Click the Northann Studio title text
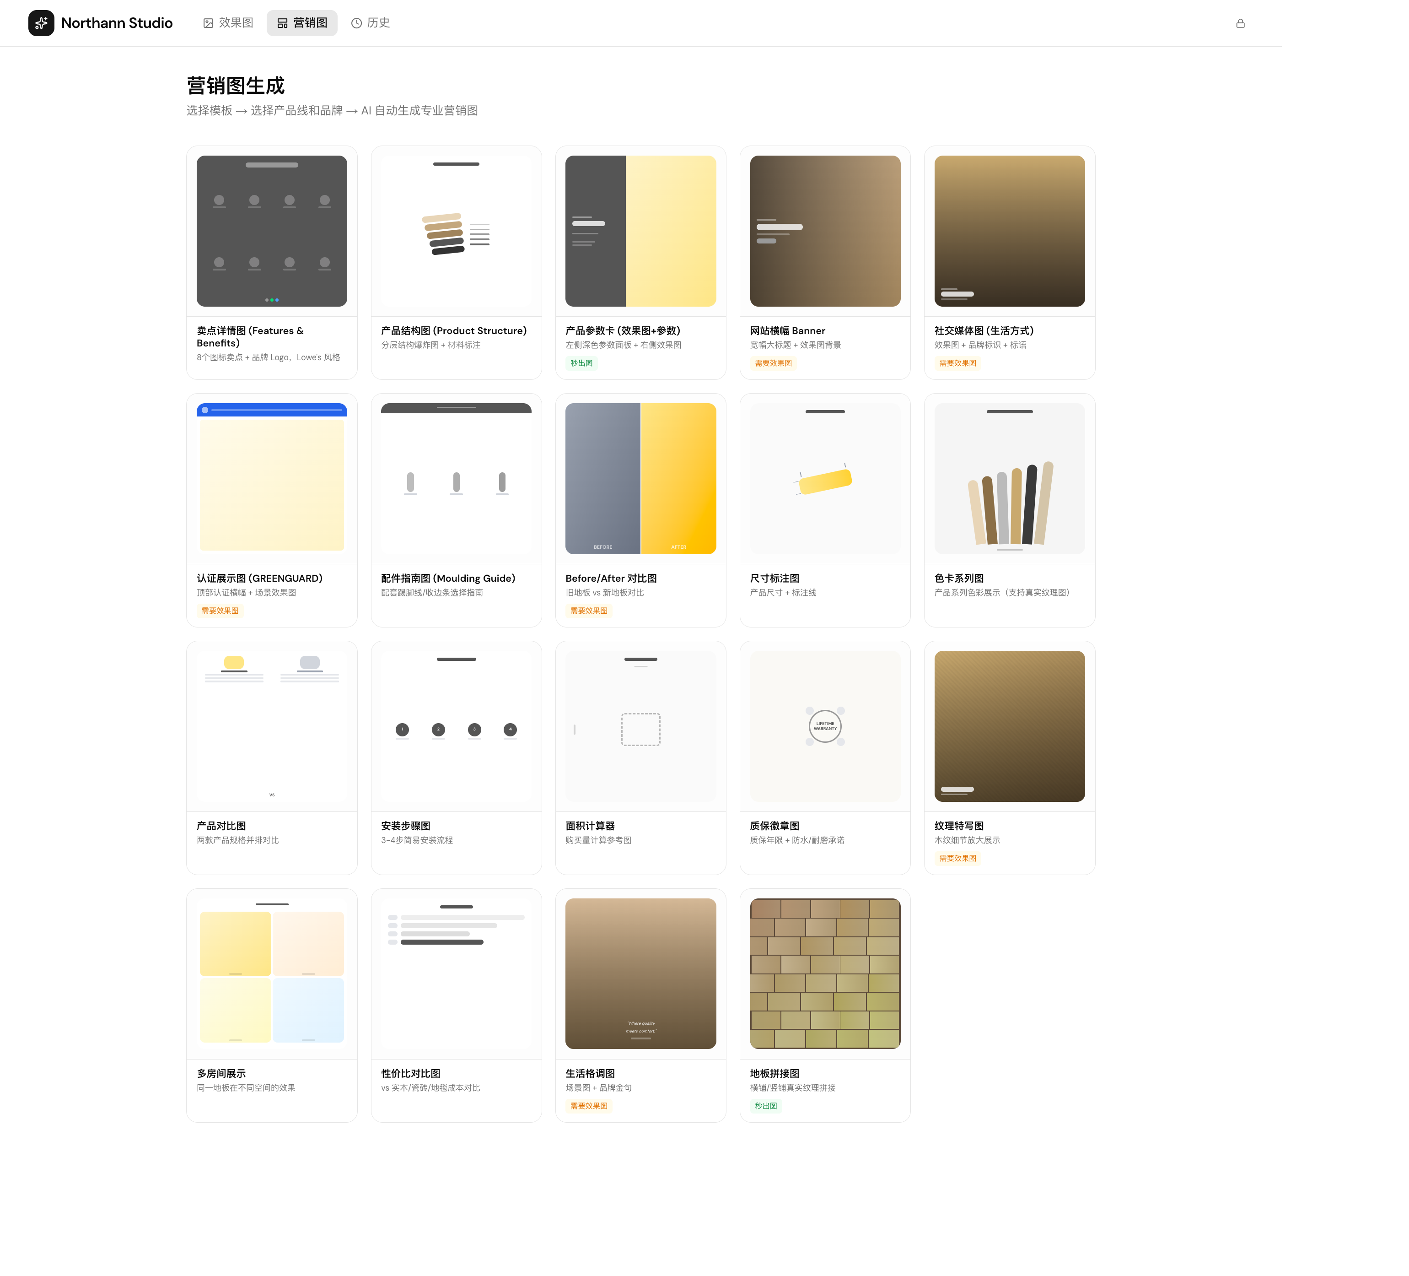 coord(117,23)
